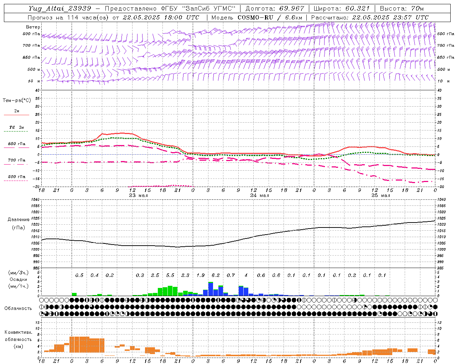Click the date label "25 мая"

[x=380, y=196]
